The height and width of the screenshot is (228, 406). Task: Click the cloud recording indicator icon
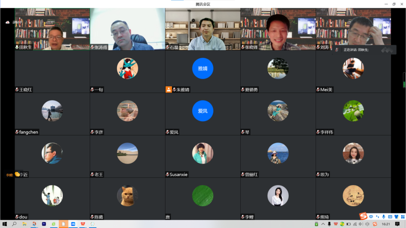click(7, 22)
